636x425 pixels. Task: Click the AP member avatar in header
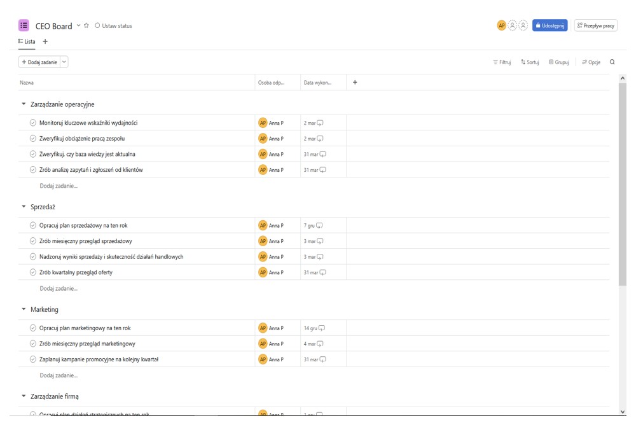click(501, 25)
